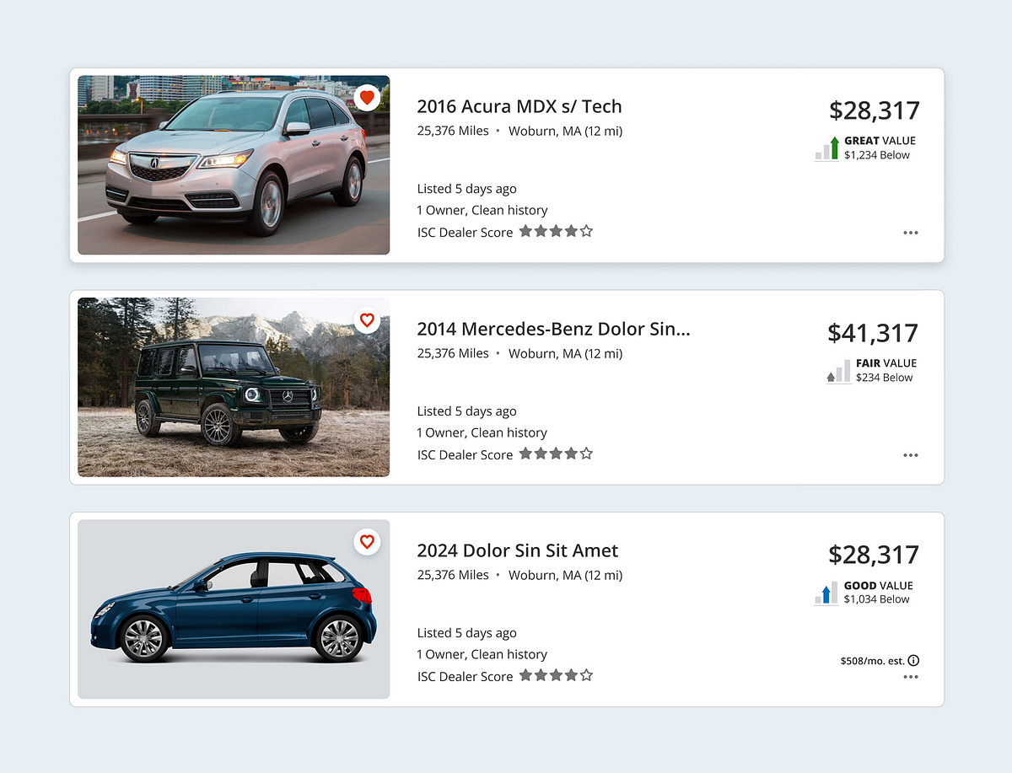Click the FAIR VALUE chart icon on Mercedes listing
1012x773 pixels.
click(x=837, y=371)
